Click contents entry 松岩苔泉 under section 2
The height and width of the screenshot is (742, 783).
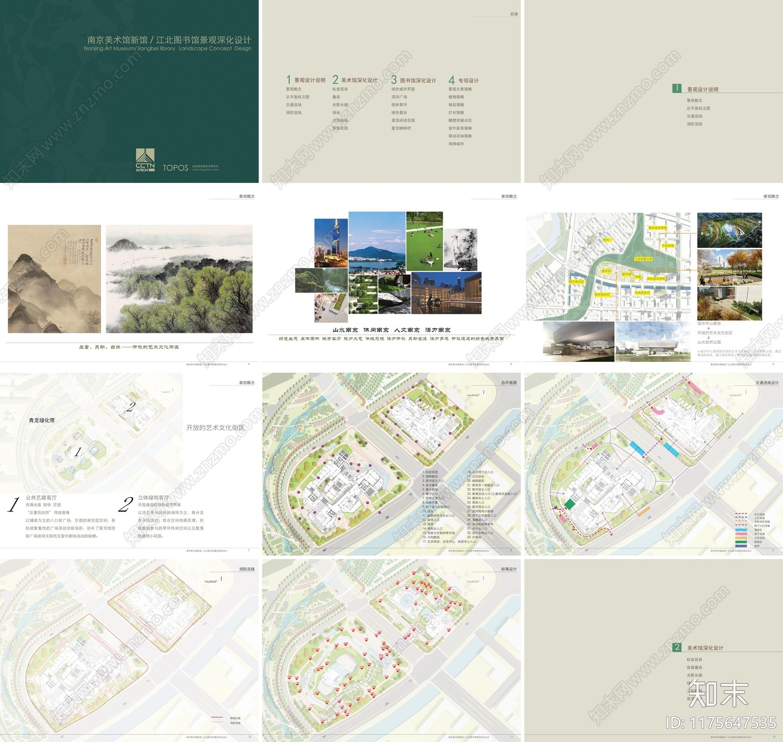tap(340, 89)
